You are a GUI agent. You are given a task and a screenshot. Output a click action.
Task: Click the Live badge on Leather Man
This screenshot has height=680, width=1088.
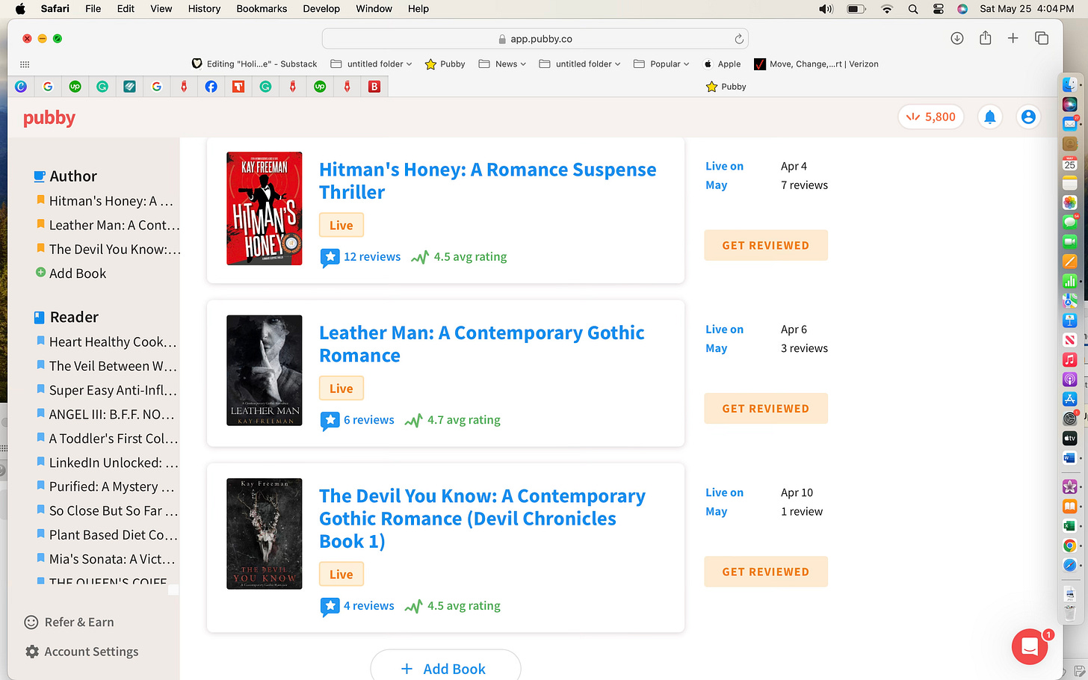click(341, 389)
